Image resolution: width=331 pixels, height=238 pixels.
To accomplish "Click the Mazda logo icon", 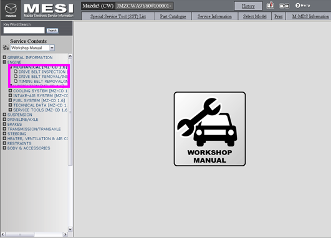I will click(11, 10).
